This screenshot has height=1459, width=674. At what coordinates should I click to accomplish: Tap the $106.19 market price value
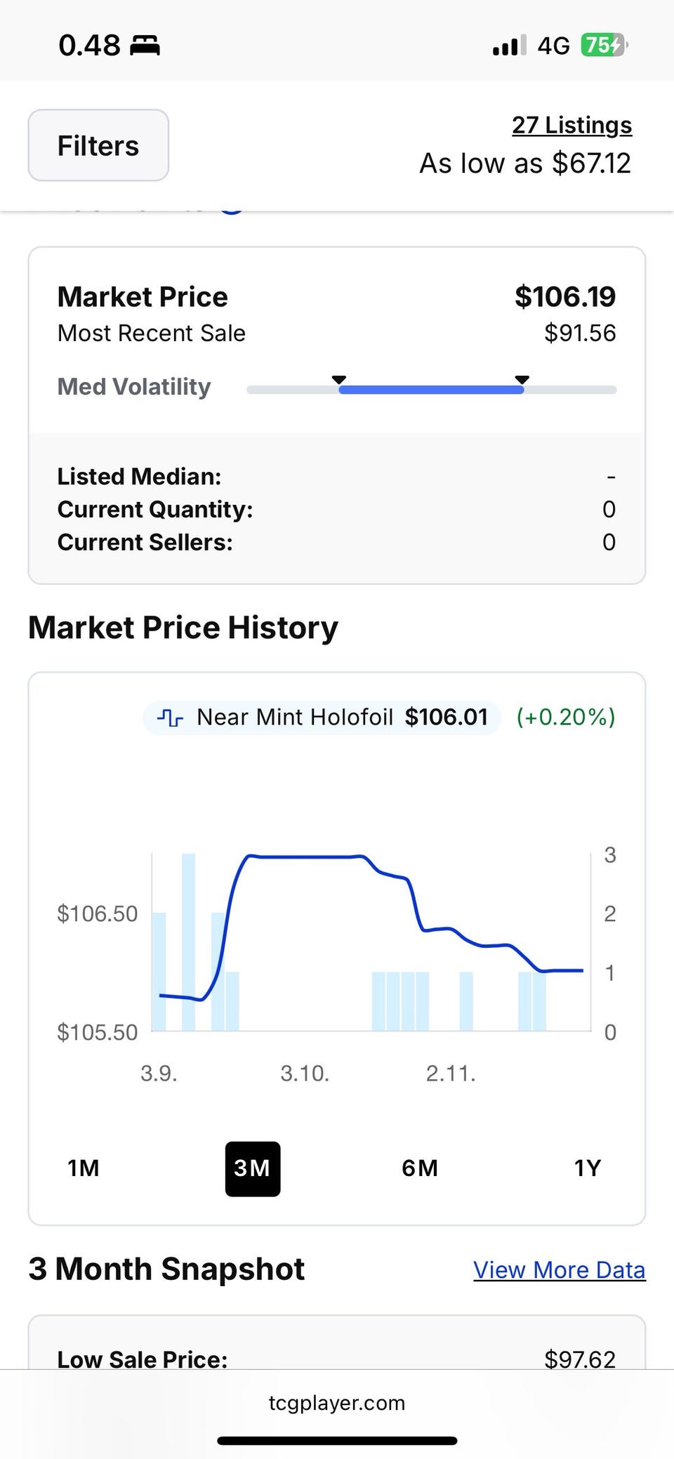point(564,296)
